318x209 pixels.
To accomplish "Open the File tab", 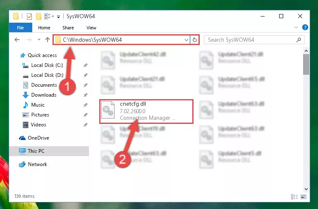I will point(21,28).
